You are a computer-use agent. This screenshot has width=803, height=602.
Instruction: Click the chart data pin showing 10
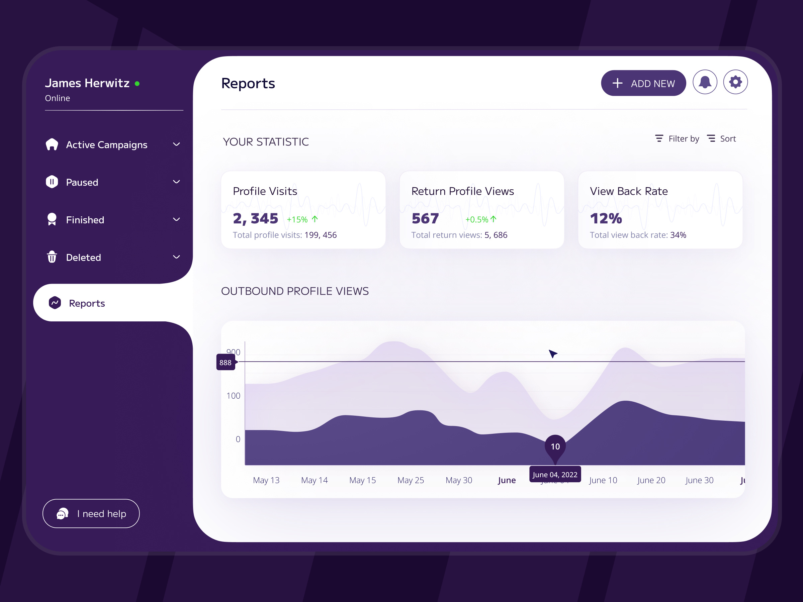(x=555, y=447)
